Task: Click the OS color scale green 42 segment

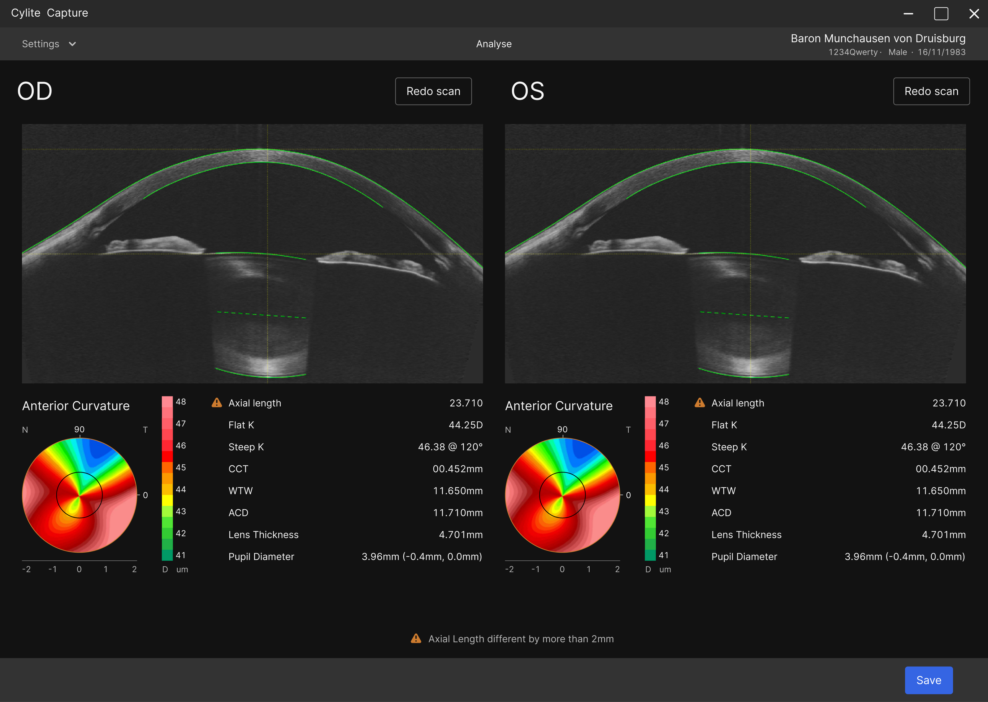Action: pos(650,533)
